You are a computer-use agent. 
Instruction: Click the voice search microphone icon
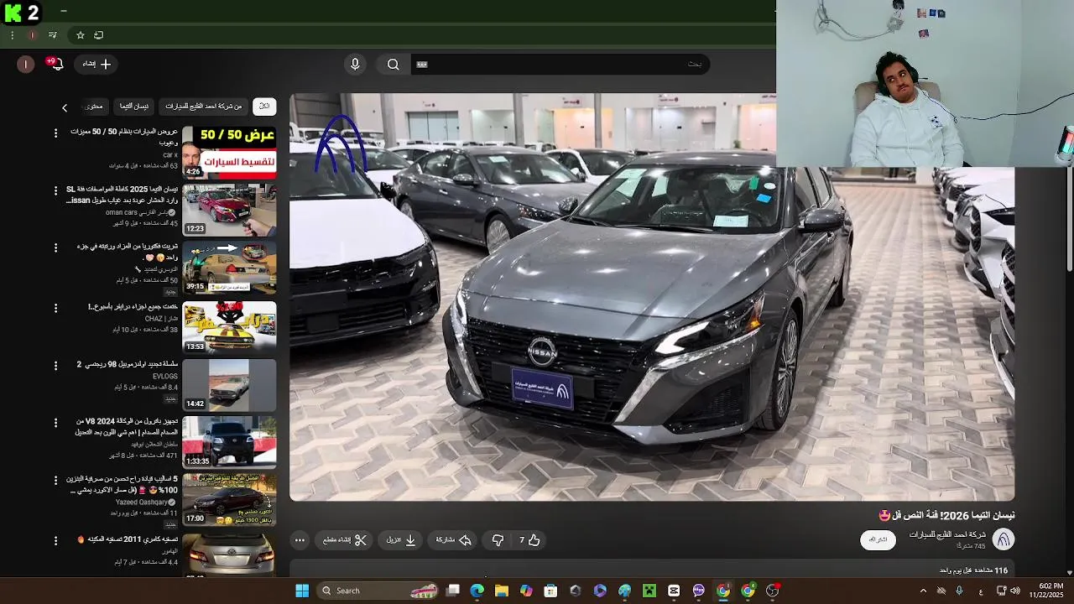(355, 65)
